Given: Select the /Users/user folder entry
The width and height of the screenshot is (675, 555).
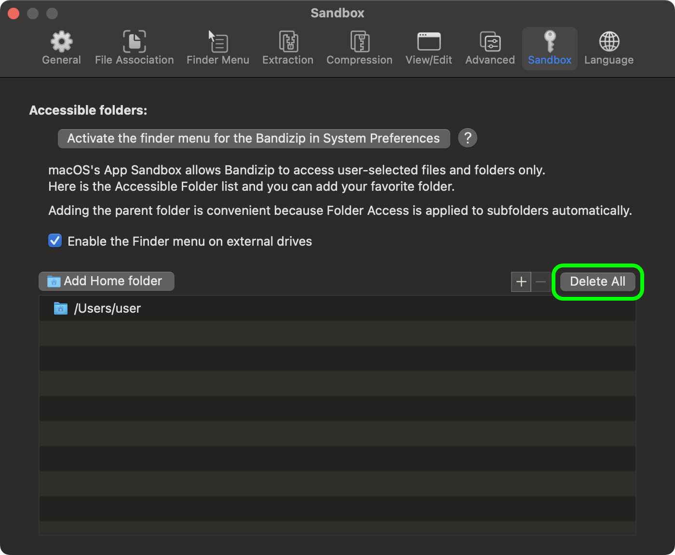Looking at the screenshot, I should coord(107,309).
